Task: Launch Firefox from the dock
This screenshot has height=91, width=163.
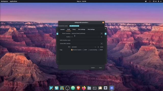Action: [x=84, y=88]
